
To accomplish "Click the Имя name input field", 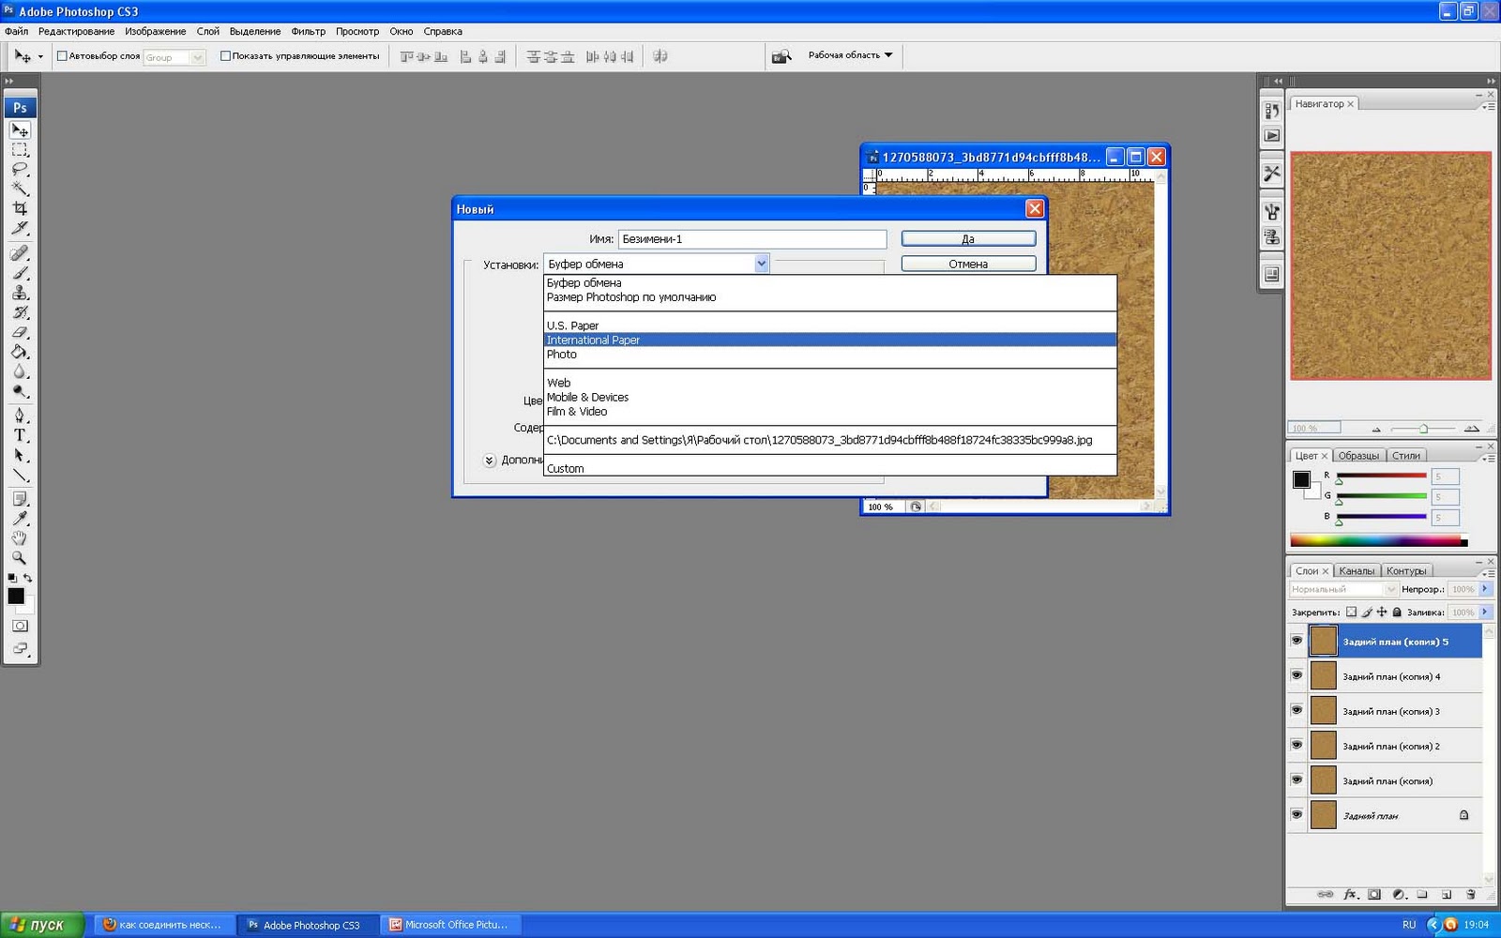I will (x=751, y=239).
